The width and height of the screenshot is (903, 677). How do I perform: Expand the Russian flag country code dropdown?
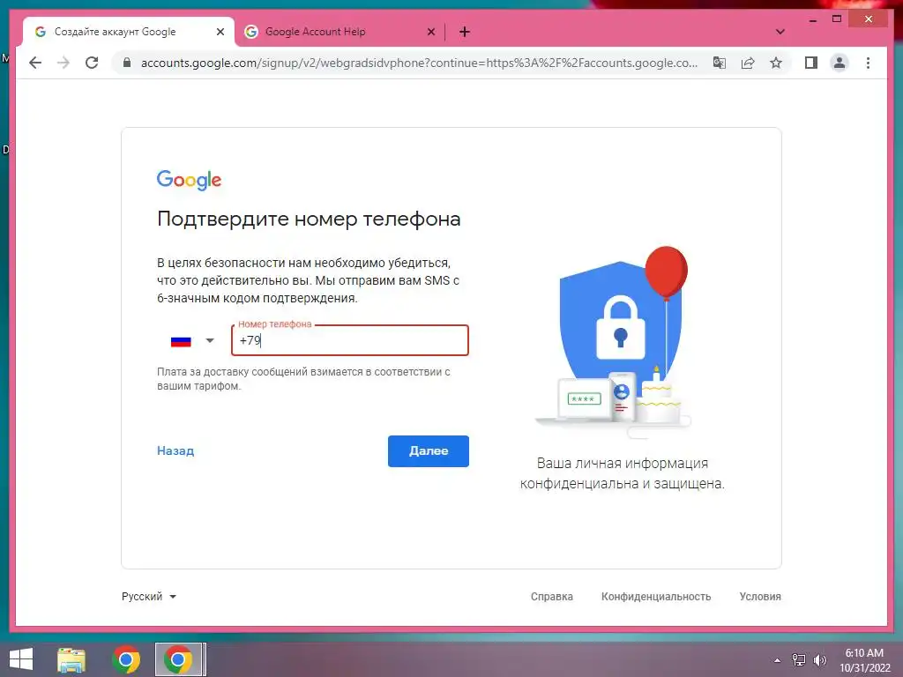tap(193, 341)
